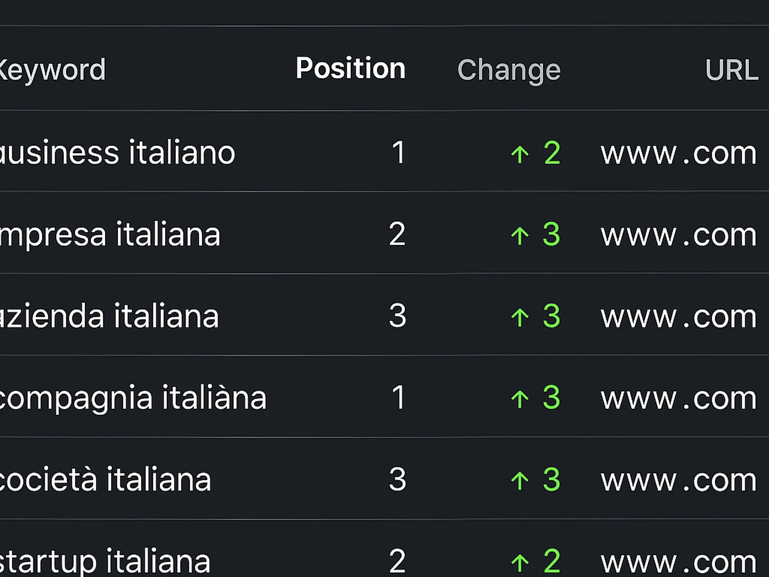Click the azienda italiana keyword text
This screenshot has height=577, width=769.
point(109,316)
